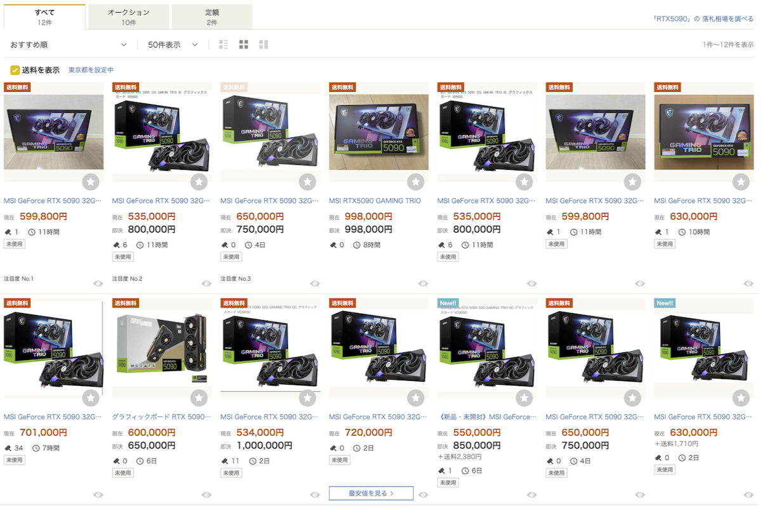Open title link of the 720,000円 listing
The height and width of the screenshot is (507, 761).
pyautogui.click(x=379, y=417)
